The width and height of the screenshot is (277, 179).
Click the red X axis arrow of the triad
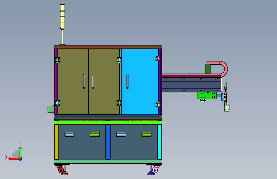coord(14,159)
